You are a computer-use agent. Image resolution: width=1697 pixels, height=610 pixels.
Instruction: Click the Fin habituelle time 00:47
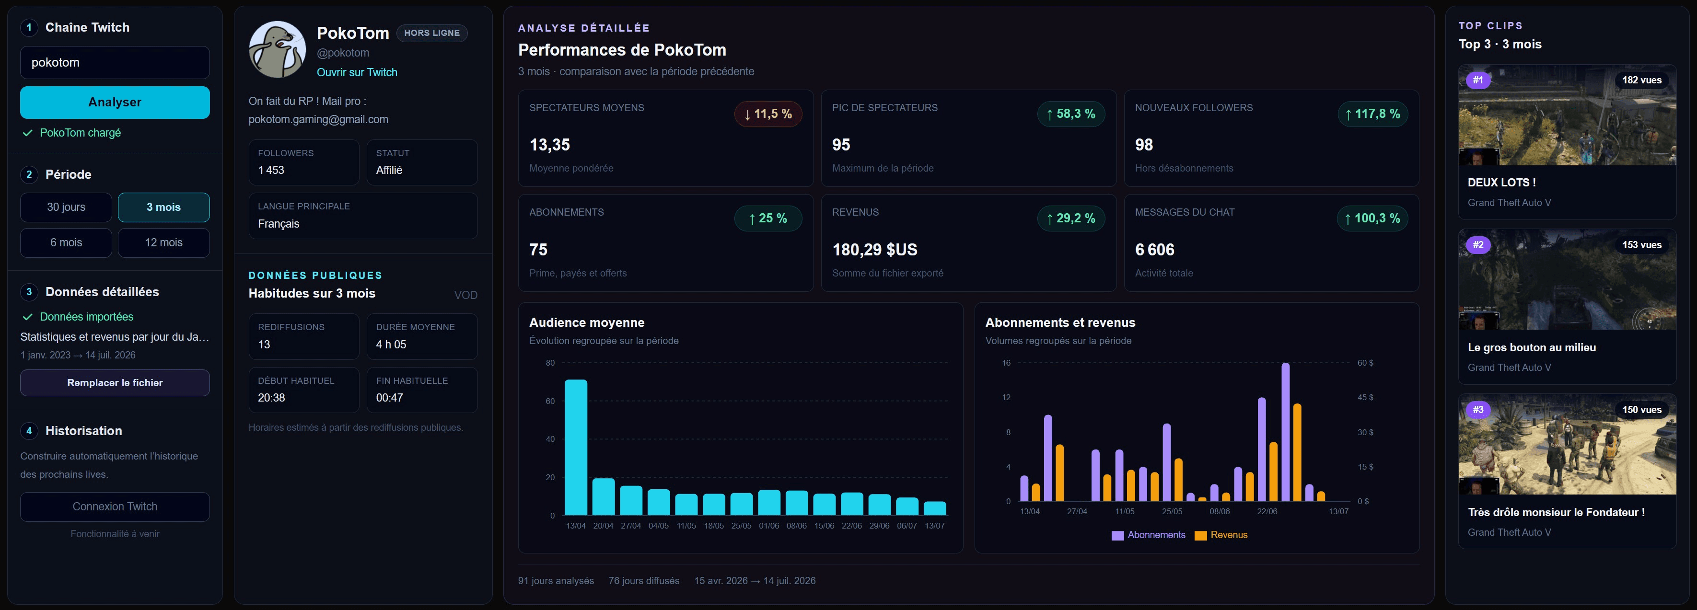(389, 398)
